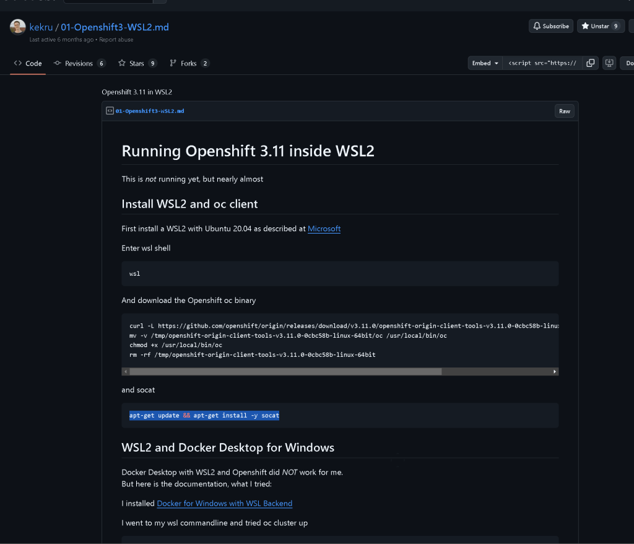Expand the Embed dropdown
The height and width of the screenshot is (544, 634).
485,63
